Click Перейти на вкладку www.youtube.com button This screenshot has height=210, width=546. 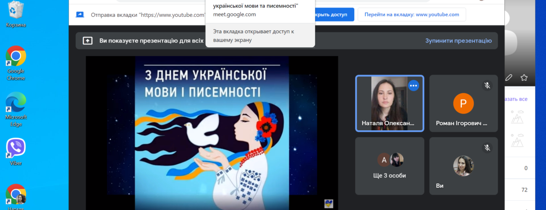coord(412,14)
